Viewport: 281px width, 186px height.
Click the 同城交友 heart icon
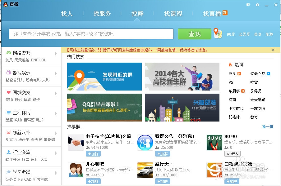9,92
